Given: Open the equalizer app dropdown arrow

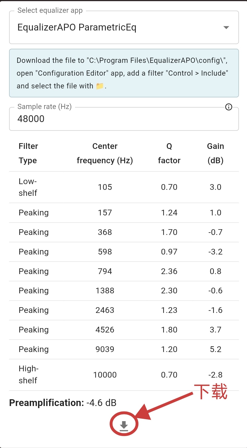Looking at the screenshot, I should coord(226,27).
